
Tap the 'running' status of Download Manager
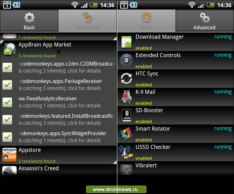click(223, 37)
